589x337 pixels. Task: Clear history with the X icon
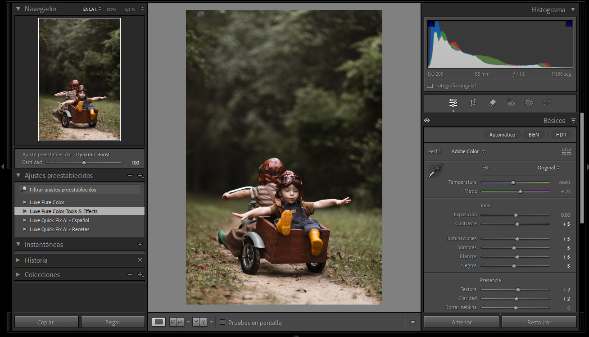click(x=140, y=260)
